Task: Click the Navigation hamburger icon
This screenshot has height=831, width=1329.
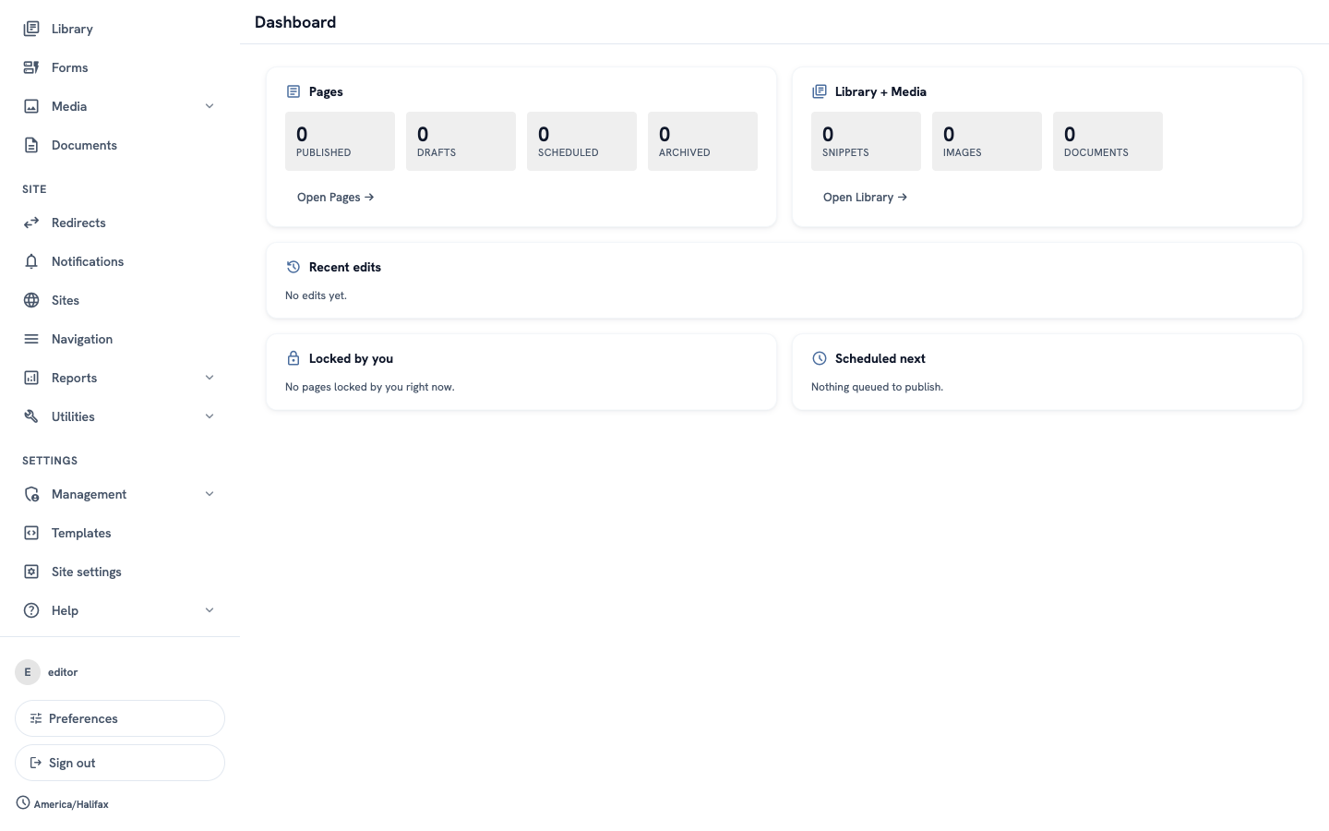Action: 31,339
